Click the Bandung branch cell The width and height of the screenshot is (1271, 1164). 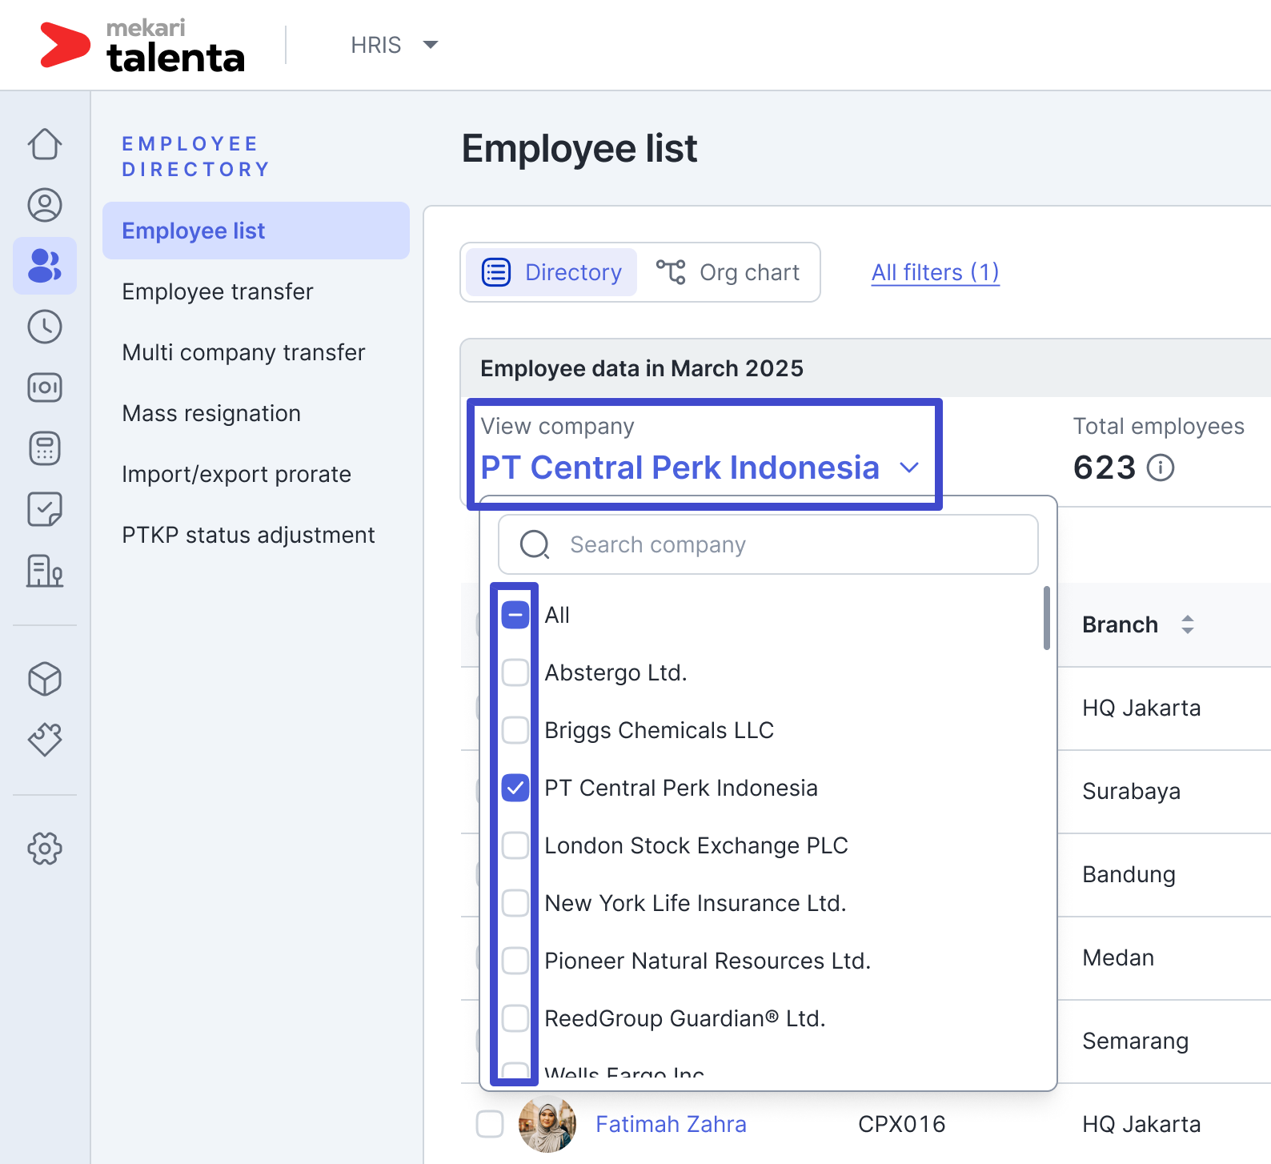click(1129, 874)
